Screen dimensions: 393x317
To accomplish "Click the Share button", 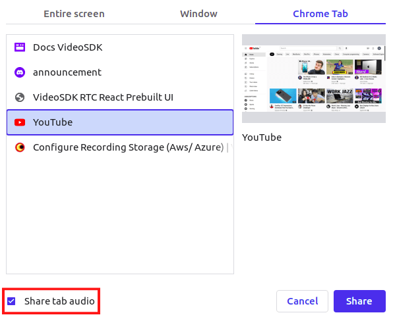I will [359, 301].
